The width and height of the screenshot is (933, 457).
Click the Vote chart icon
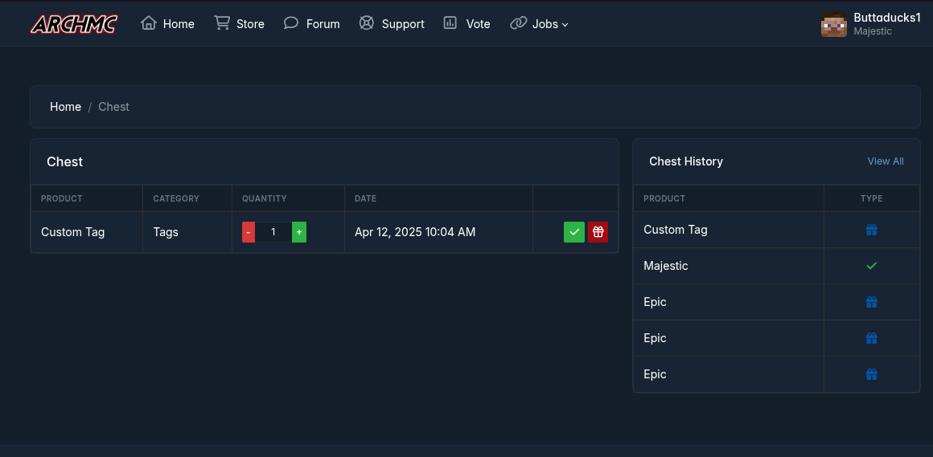450,23
